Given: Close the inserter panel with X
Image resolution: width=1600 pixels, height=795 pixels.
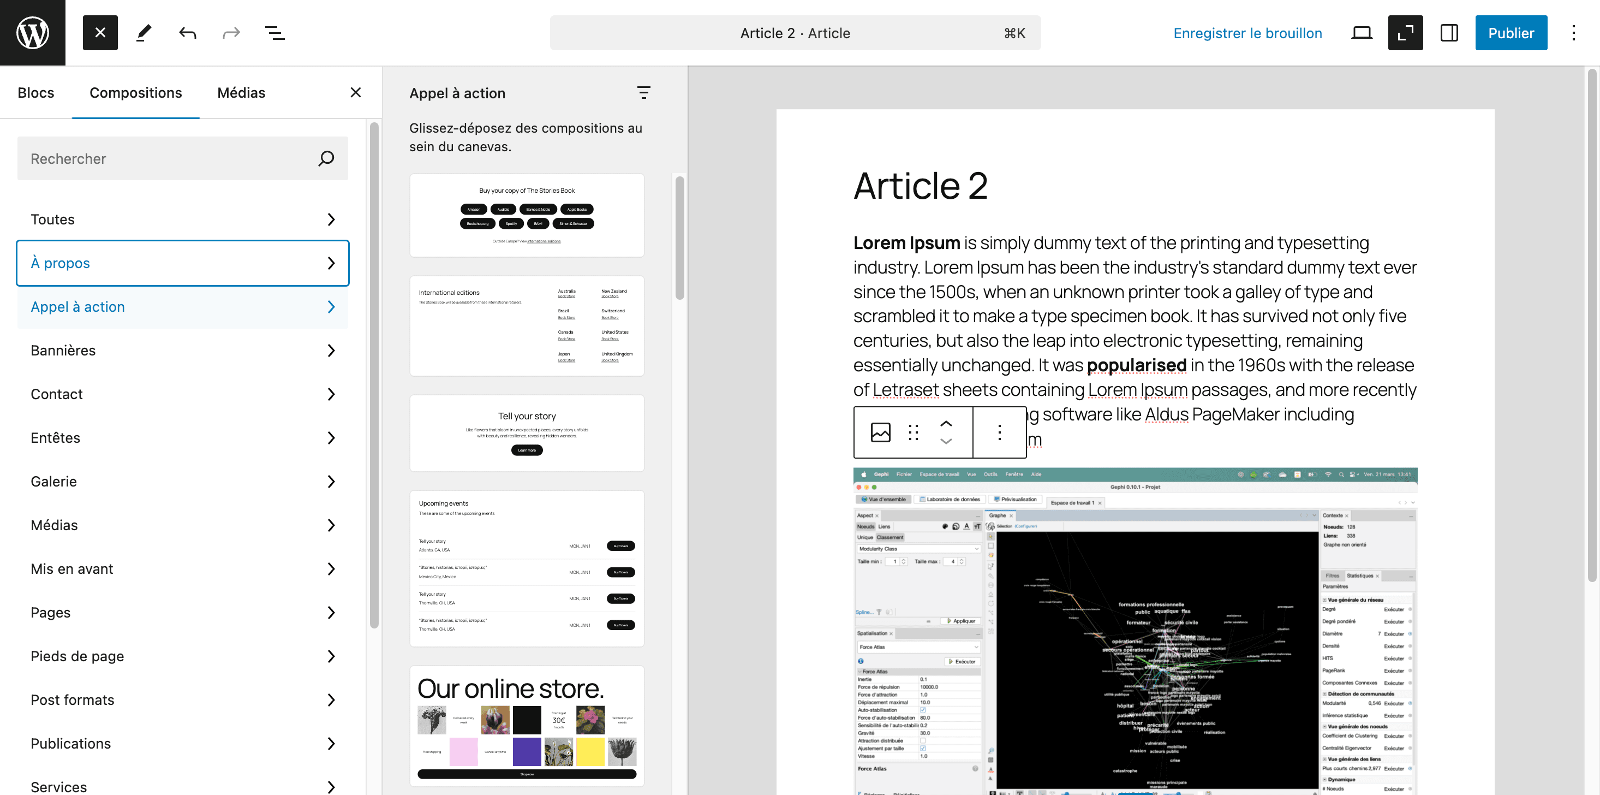Looking at the screenshot, I should click(x=355, y=92).
